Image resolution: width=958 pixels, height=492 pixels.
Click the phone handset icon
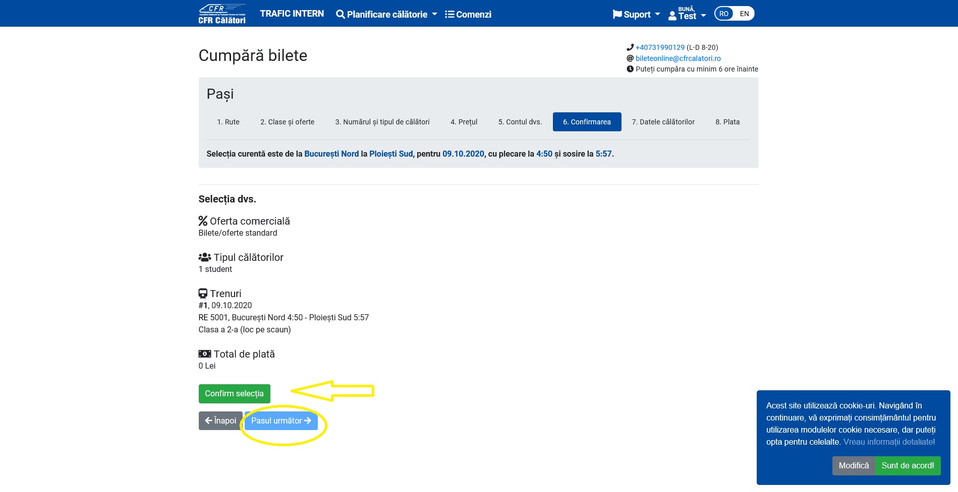pos(630,47)
